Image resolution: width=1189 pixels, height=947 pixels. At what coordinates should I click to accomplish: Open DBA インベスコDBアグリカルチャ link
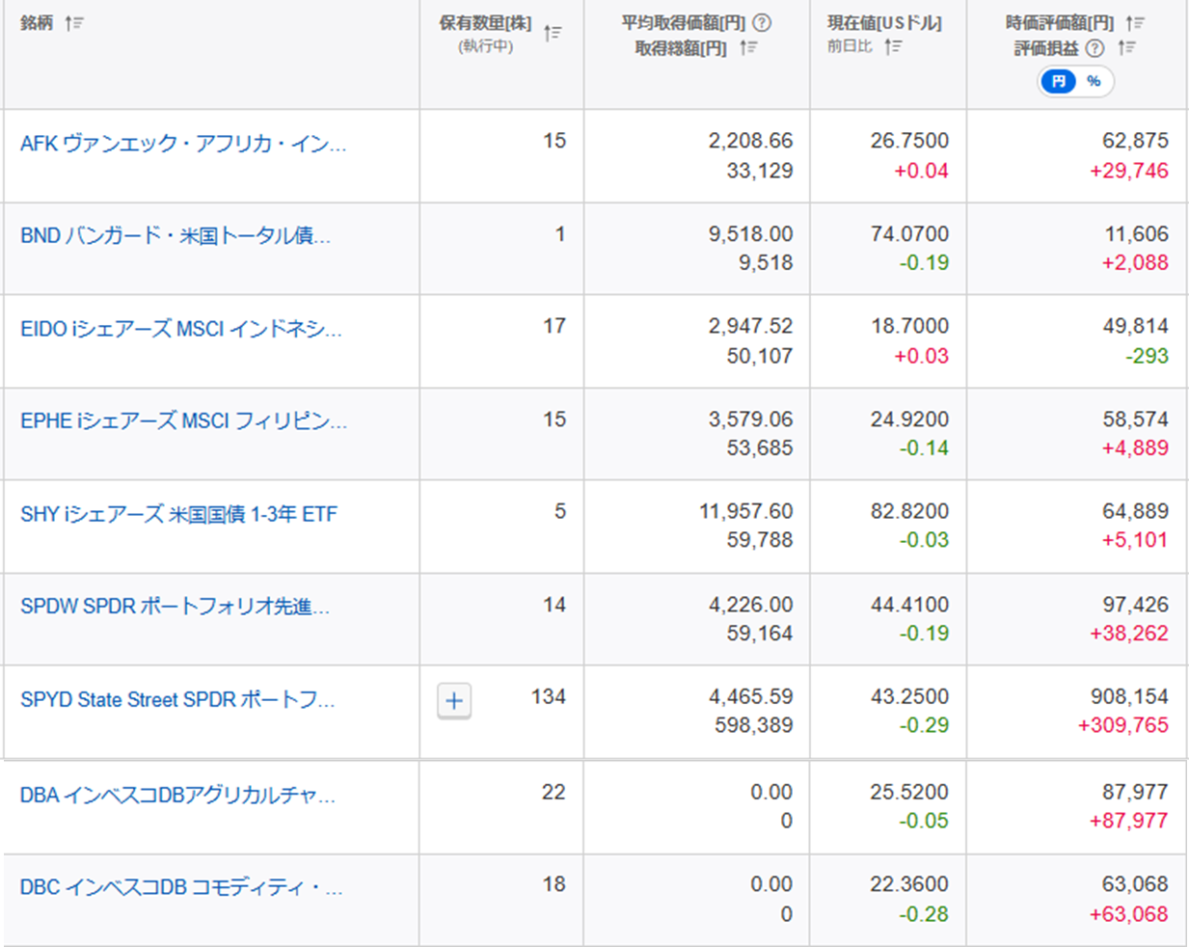[177, 796]
